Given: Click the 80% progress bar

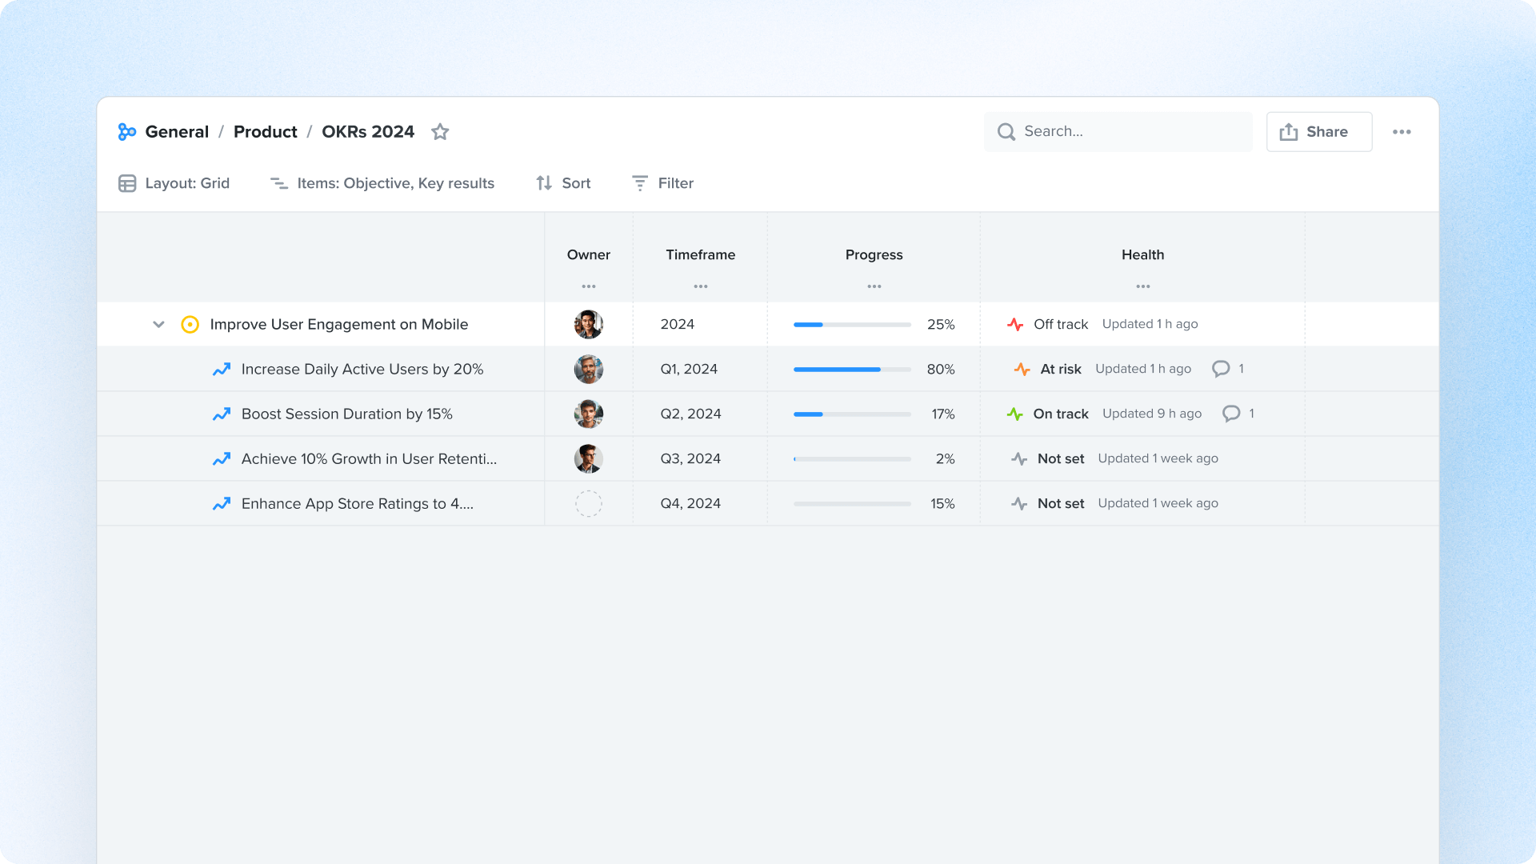Looking at the screenshot, I should (x=851, y=369).
